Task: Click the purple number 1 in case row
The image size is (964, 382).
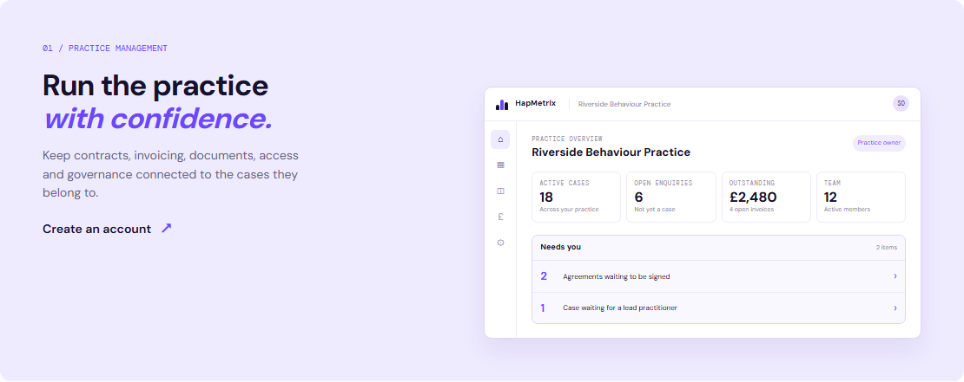Action: tap(543, 308)
